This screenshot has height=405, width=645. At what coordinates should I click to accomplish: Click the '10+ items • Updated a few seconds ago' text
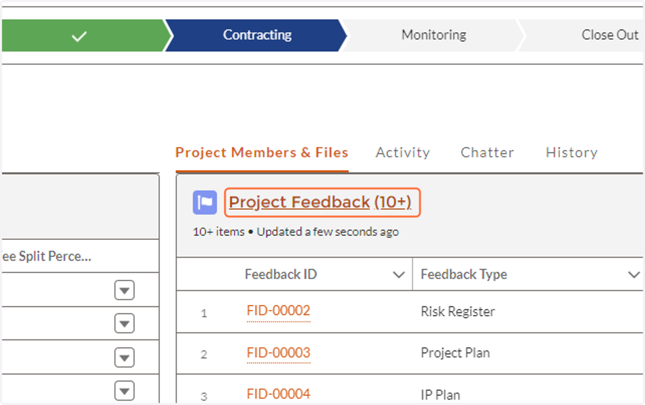(x=296, y=232)
